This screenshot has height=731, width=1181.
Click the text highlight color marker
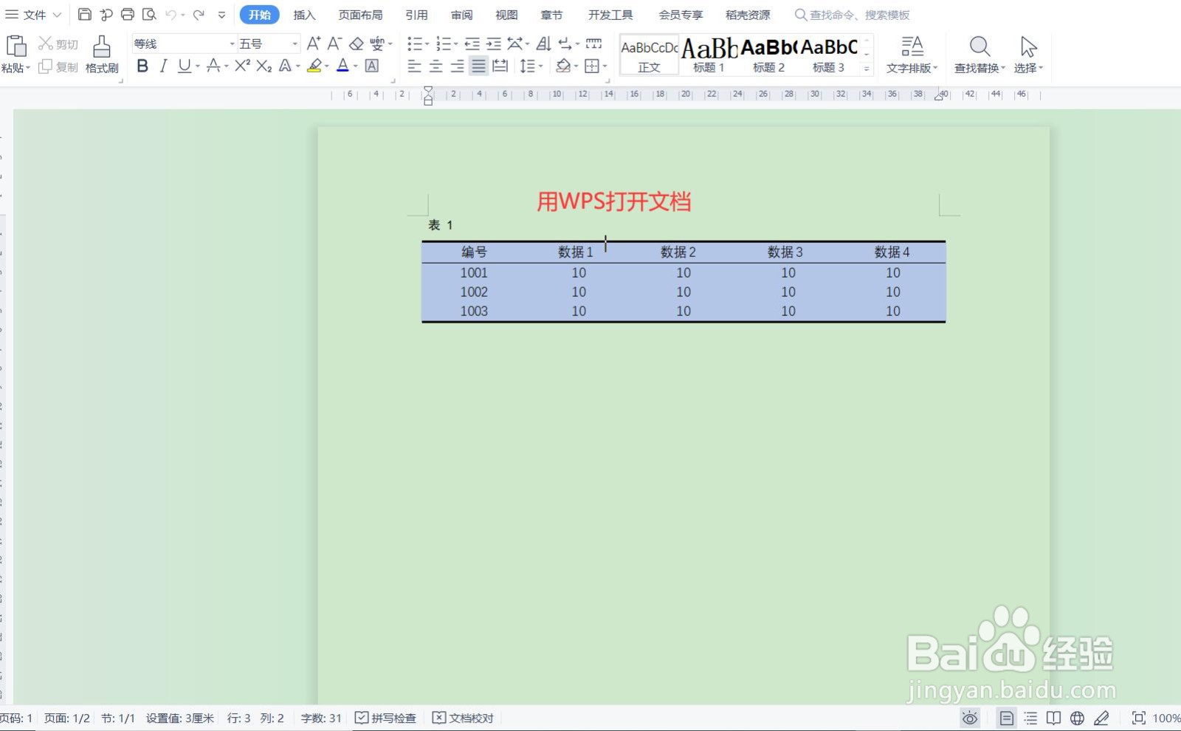tap(314, 66)
